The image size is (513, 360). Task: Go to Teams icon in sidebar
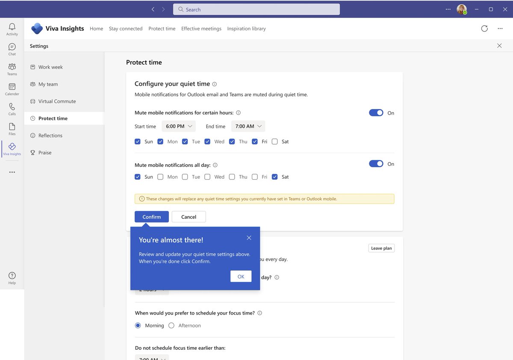click(x=12, y=69)
